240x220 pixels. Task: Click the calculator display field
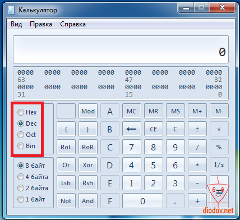121,49
